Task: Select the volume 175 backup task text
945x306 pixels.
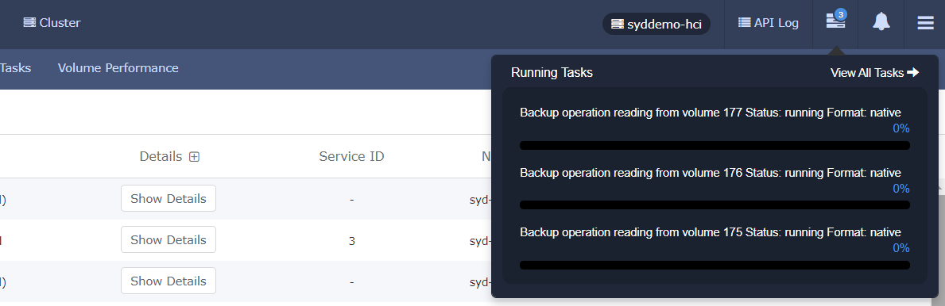Action: [710, 232]
